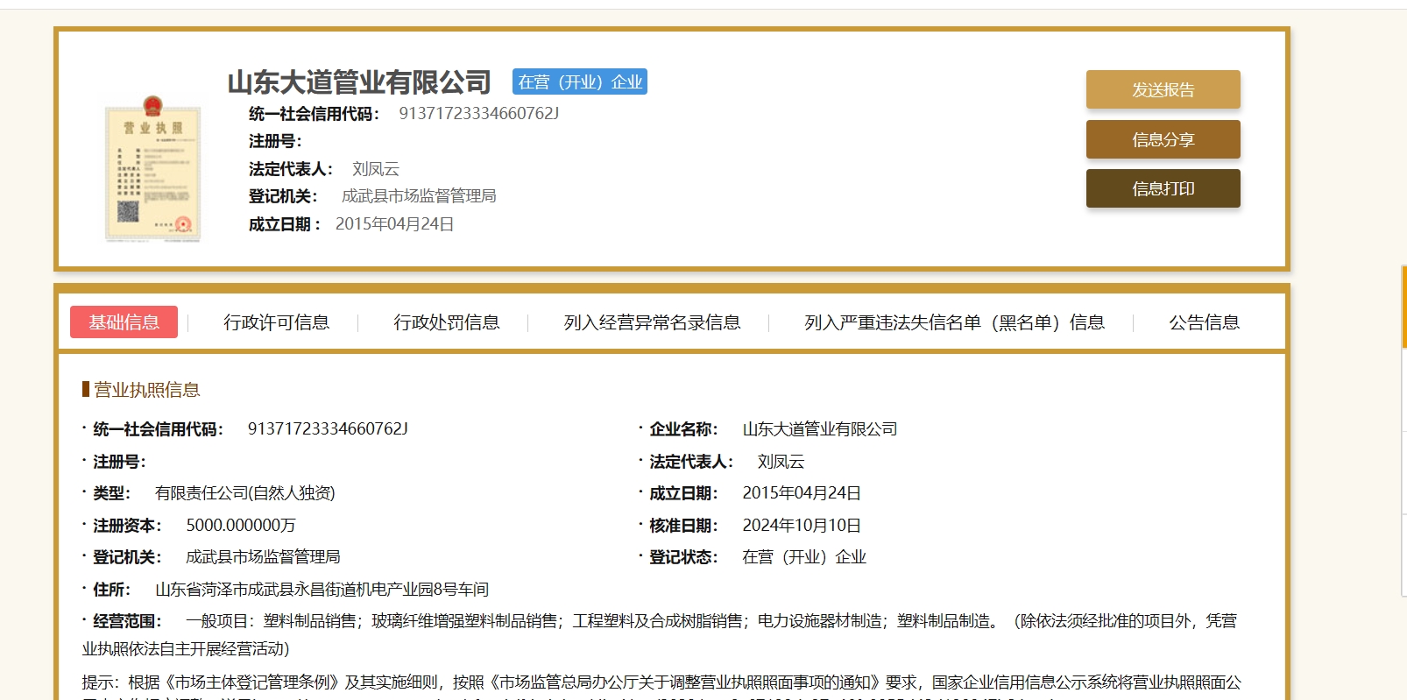Click the 信息分享 button
Viewport: 1407px width, 700px height.
coord(1163,139)
